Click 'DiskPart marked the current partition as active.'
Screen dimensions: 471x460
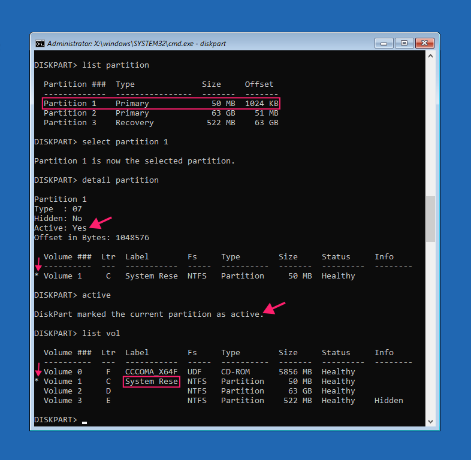(149, 314)
